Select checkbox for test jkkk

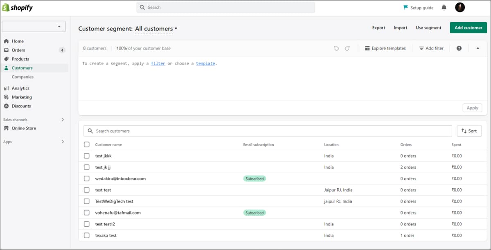pyautogui.click(x=86, y=156)
